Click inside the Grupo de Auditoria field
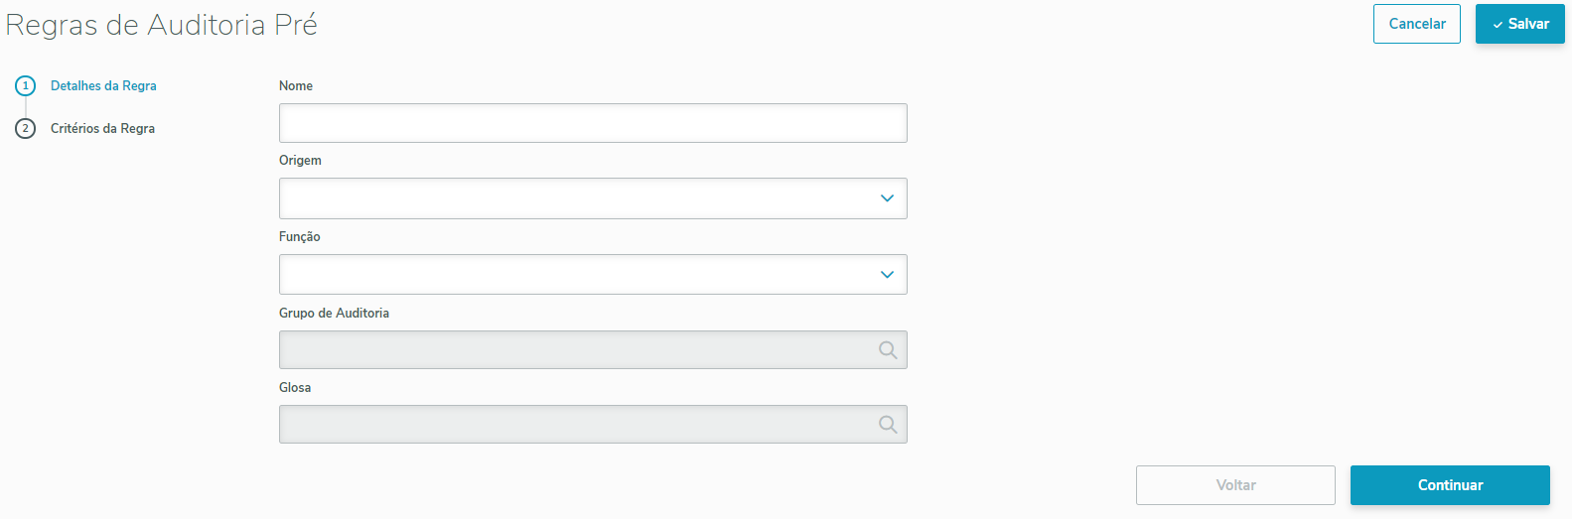 tap(576, 350)
